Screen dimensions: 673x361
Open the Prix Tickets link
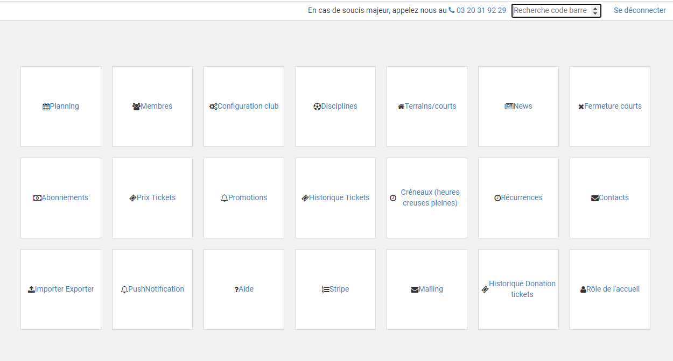click(x=156, y=197)
